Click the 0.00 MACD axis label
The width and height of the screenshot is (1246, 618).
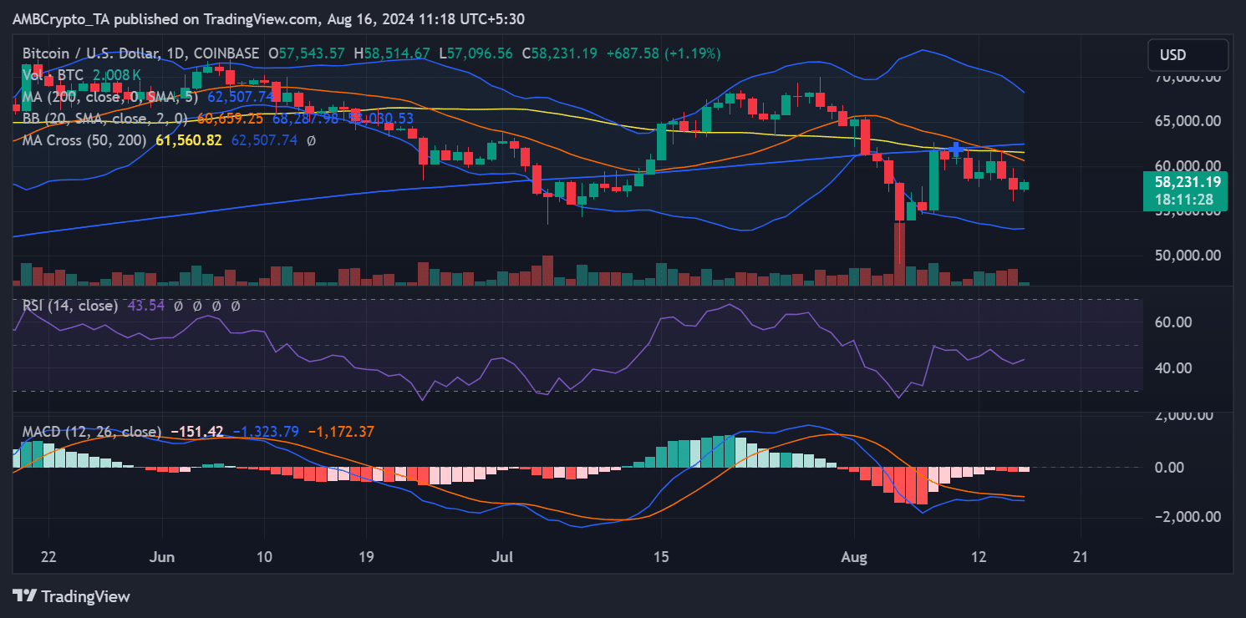pos(1170,467)
